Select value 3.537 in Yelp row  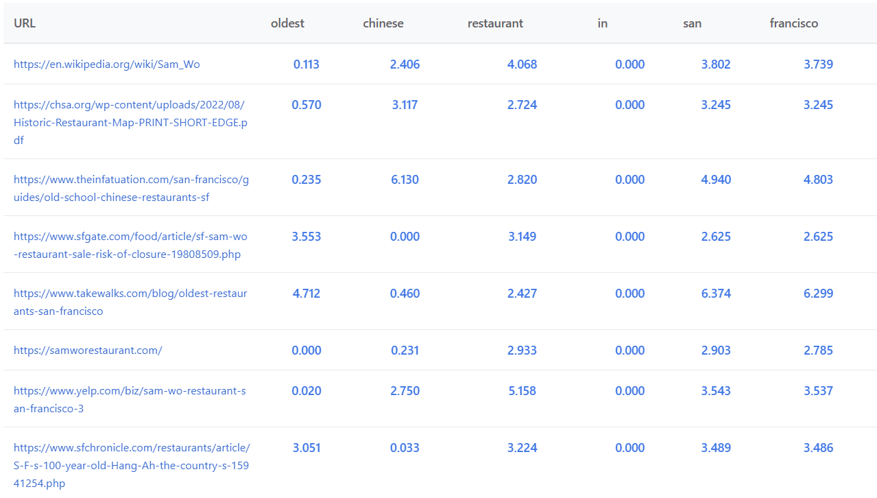click(x=819, y=391)
